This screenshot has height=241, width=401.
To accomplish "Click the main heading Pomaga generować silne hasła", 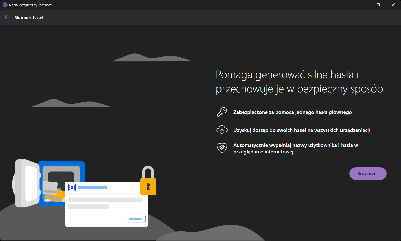I will coord(299,82).
